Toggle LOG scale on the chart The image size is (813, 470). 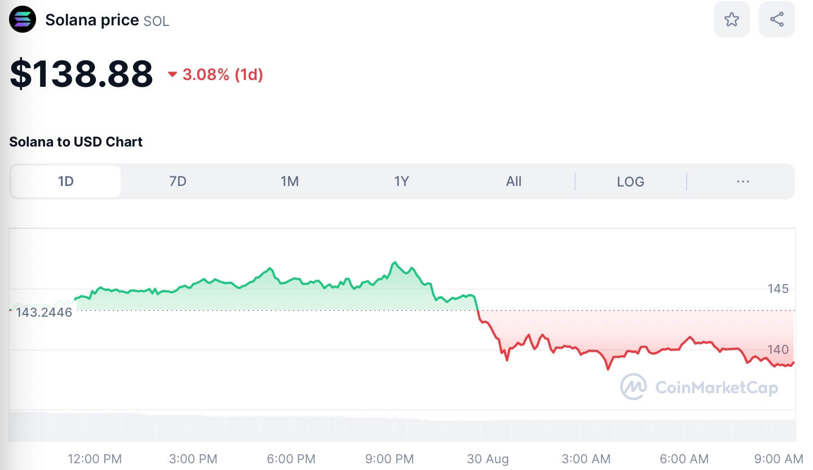click(630, 181)
